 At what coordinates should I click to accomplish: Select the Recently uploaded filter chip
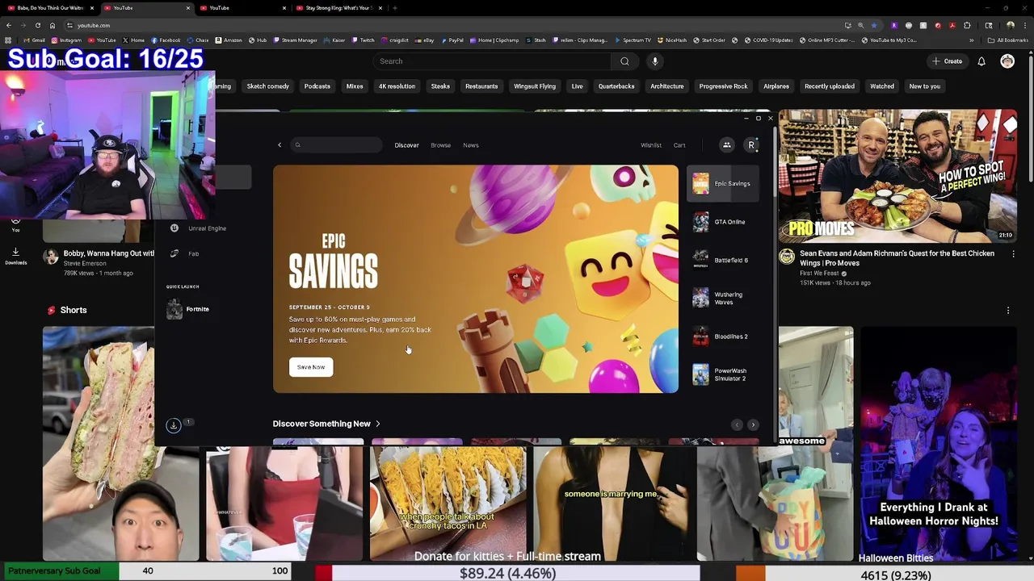point(829,86)
